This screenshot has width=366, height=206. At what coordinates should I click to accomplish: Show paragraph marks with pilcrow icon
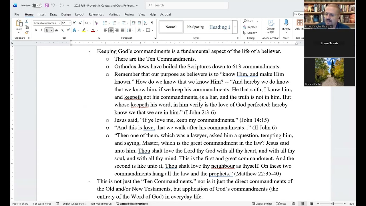(x=152, y=23)
